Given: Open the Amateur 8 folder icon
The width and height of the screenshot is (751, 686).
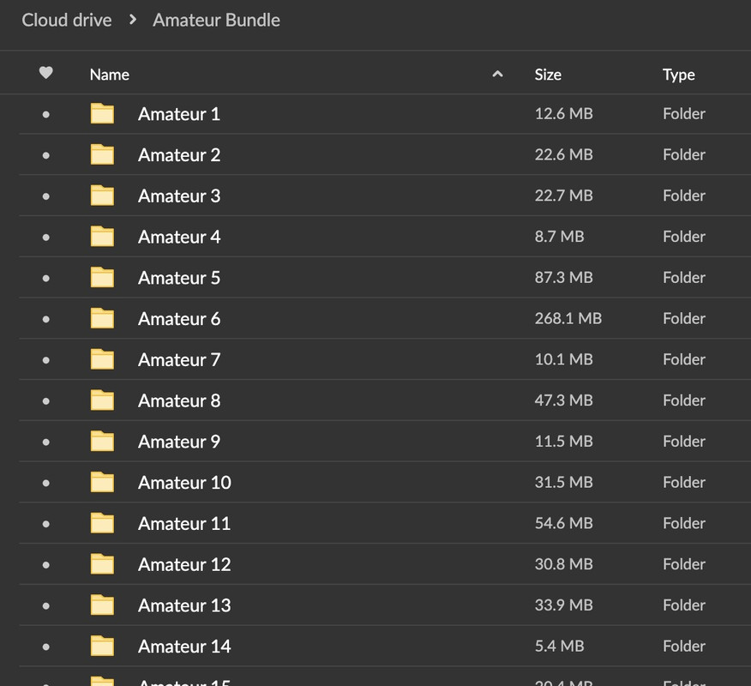Looking at the screenshot, I should [x=102, y=400].
